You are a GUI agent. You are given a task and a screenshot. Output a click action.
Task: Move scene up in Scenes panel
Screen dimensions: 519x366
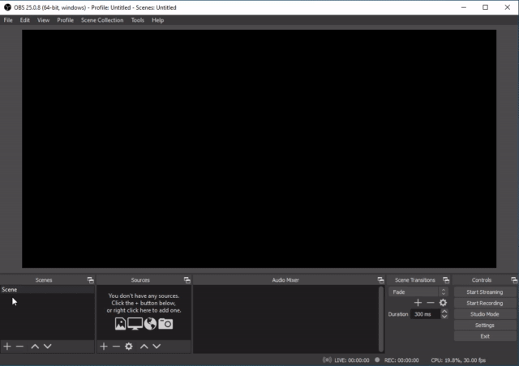coord(35,347)
